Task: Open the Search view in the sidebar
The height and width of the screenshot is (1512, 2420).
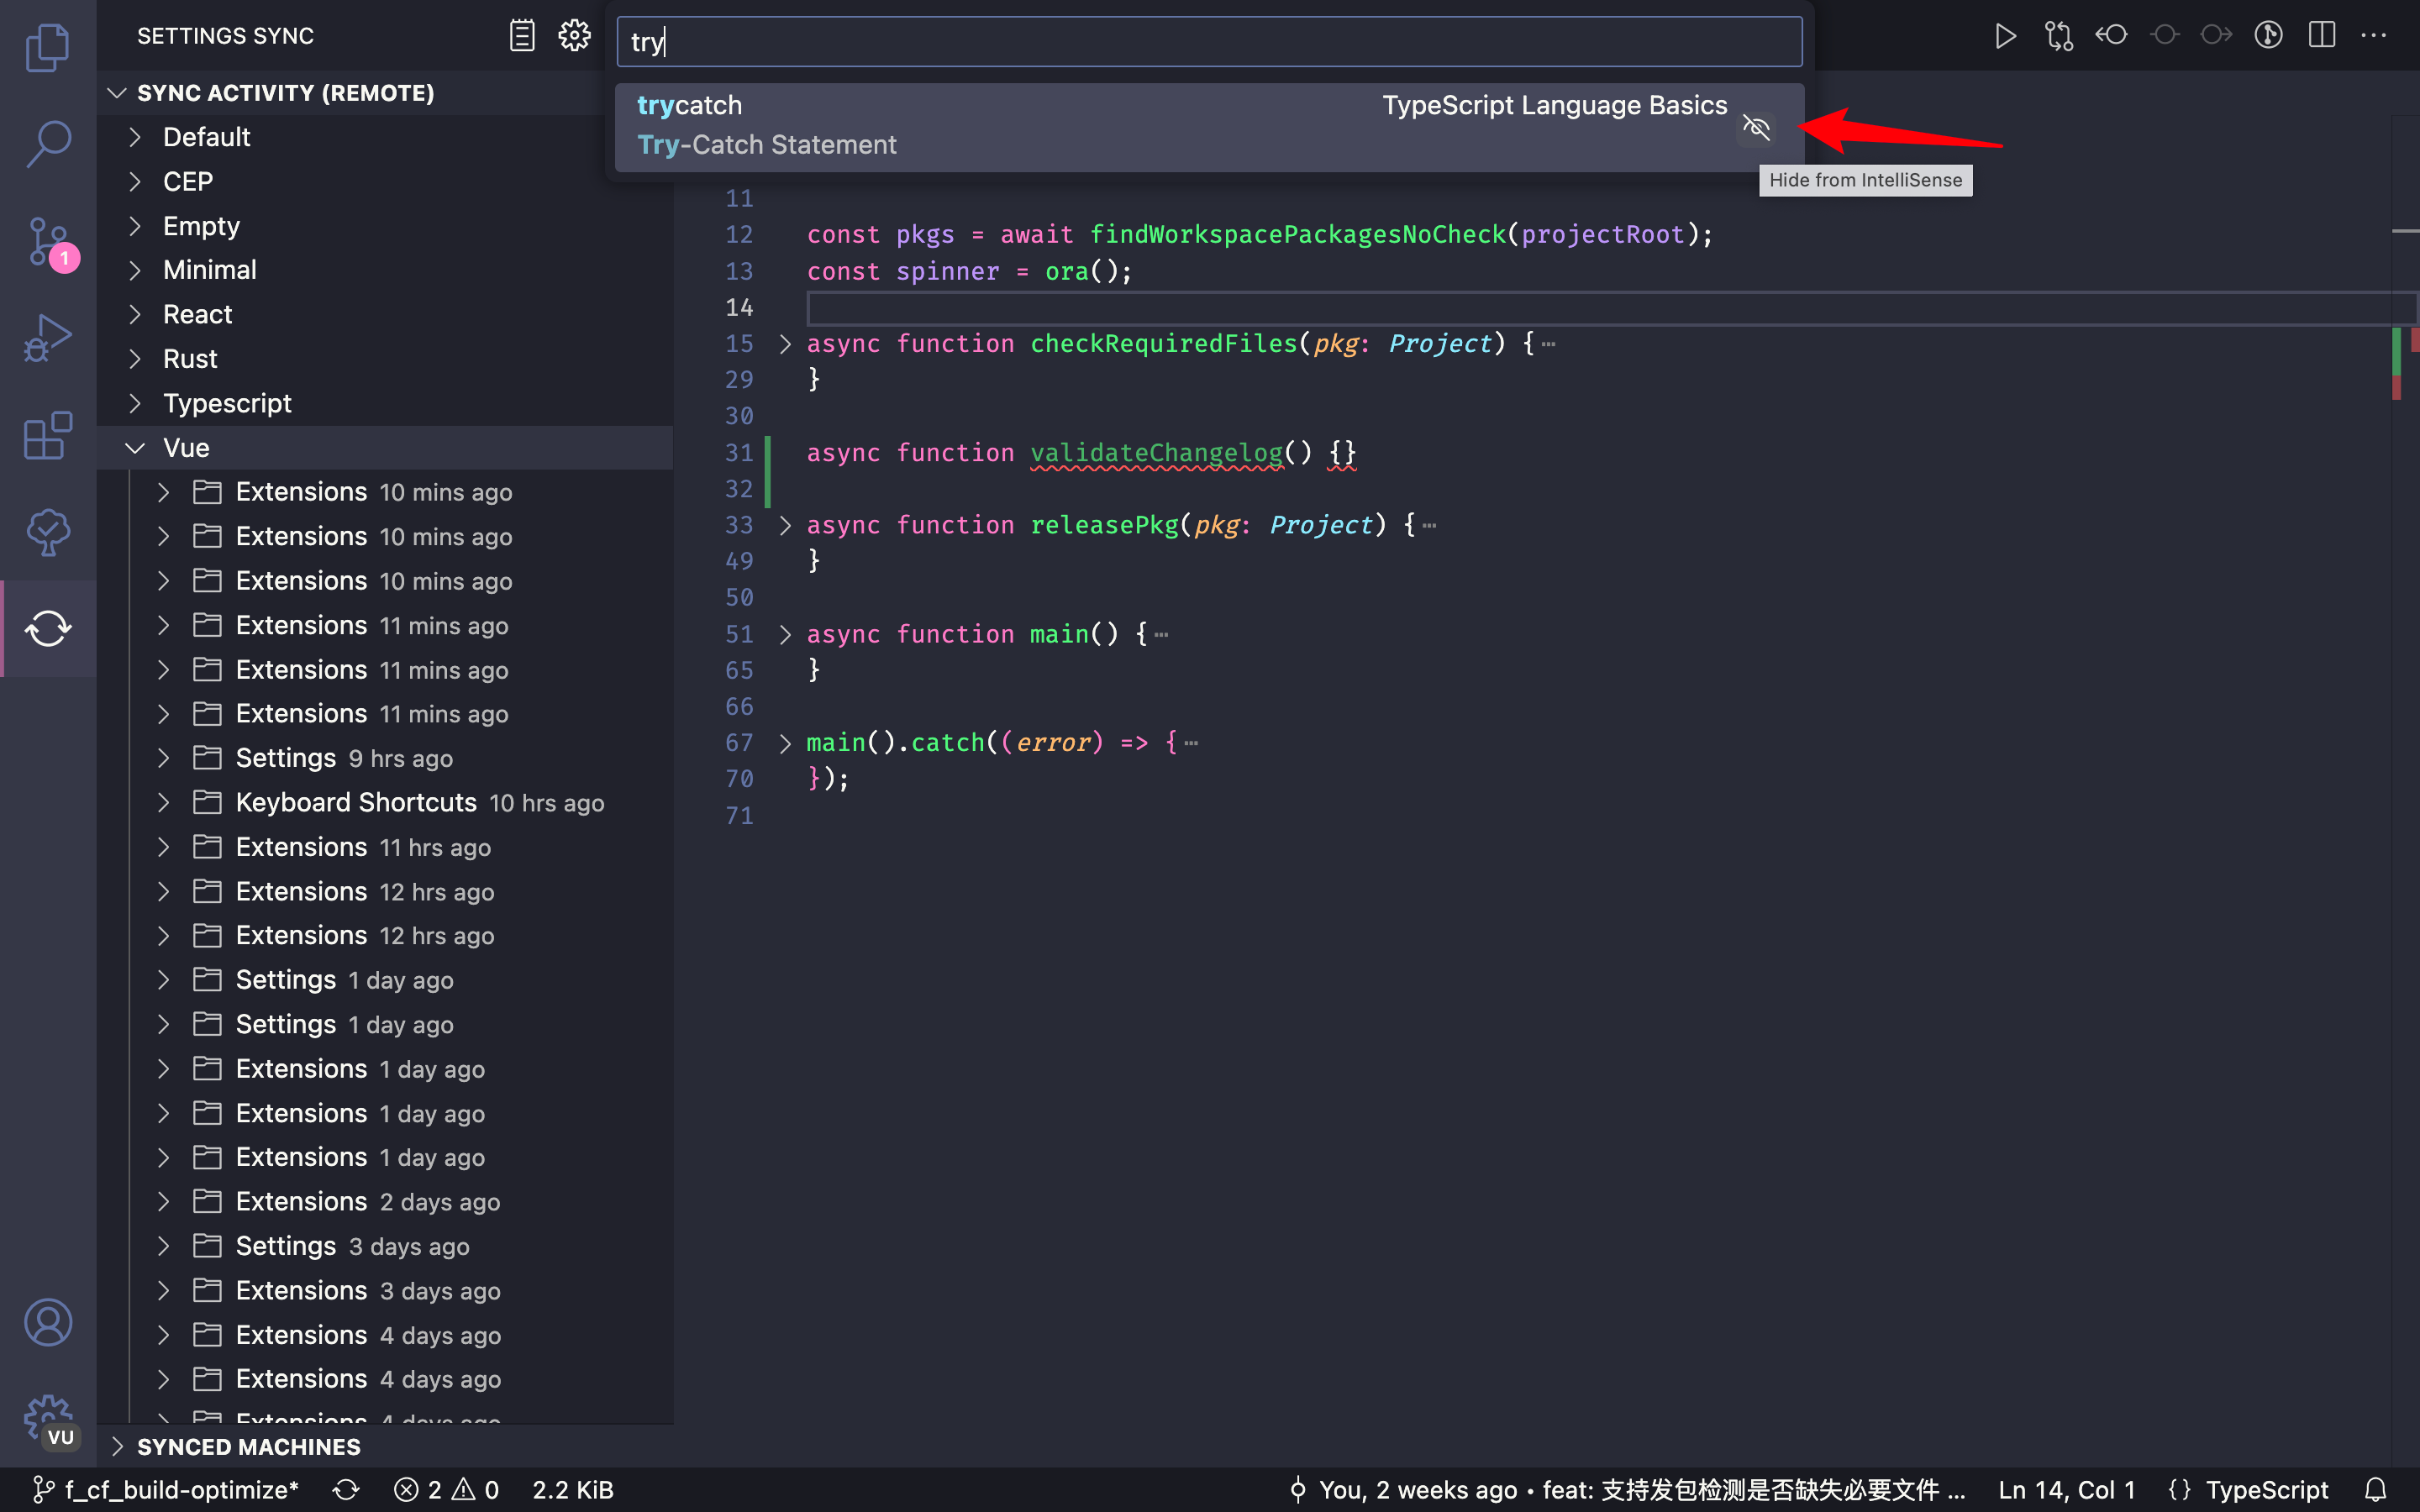Action: [x=47, y=143]
